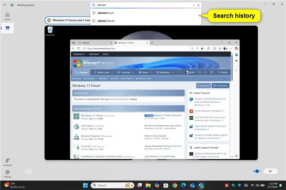Open Recall Settings gear in sidebar

coord(8,174)
